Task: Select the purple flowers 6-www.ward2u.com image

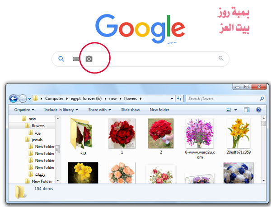Action: pyautogui.click(x=200, y=133)
